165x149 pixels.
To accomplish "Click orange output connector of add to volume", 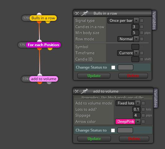I will pyautogui.click(x=40, y=83).
